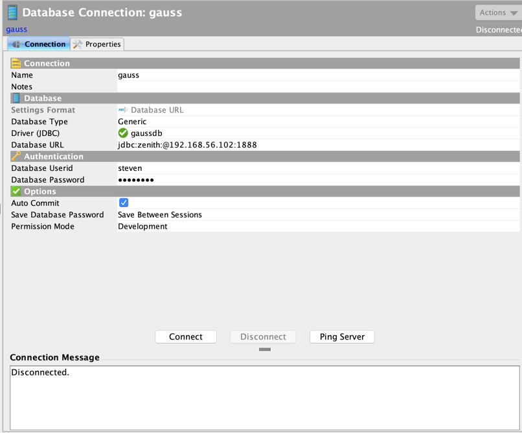522x433 pixels.
Task: Select the Connection tab
Action: 39,44
